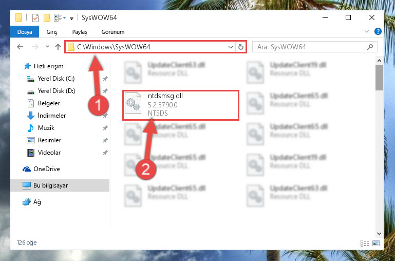395x261 pixels.
Task: Click the search magnifier icon
Action: coord(370,47)
